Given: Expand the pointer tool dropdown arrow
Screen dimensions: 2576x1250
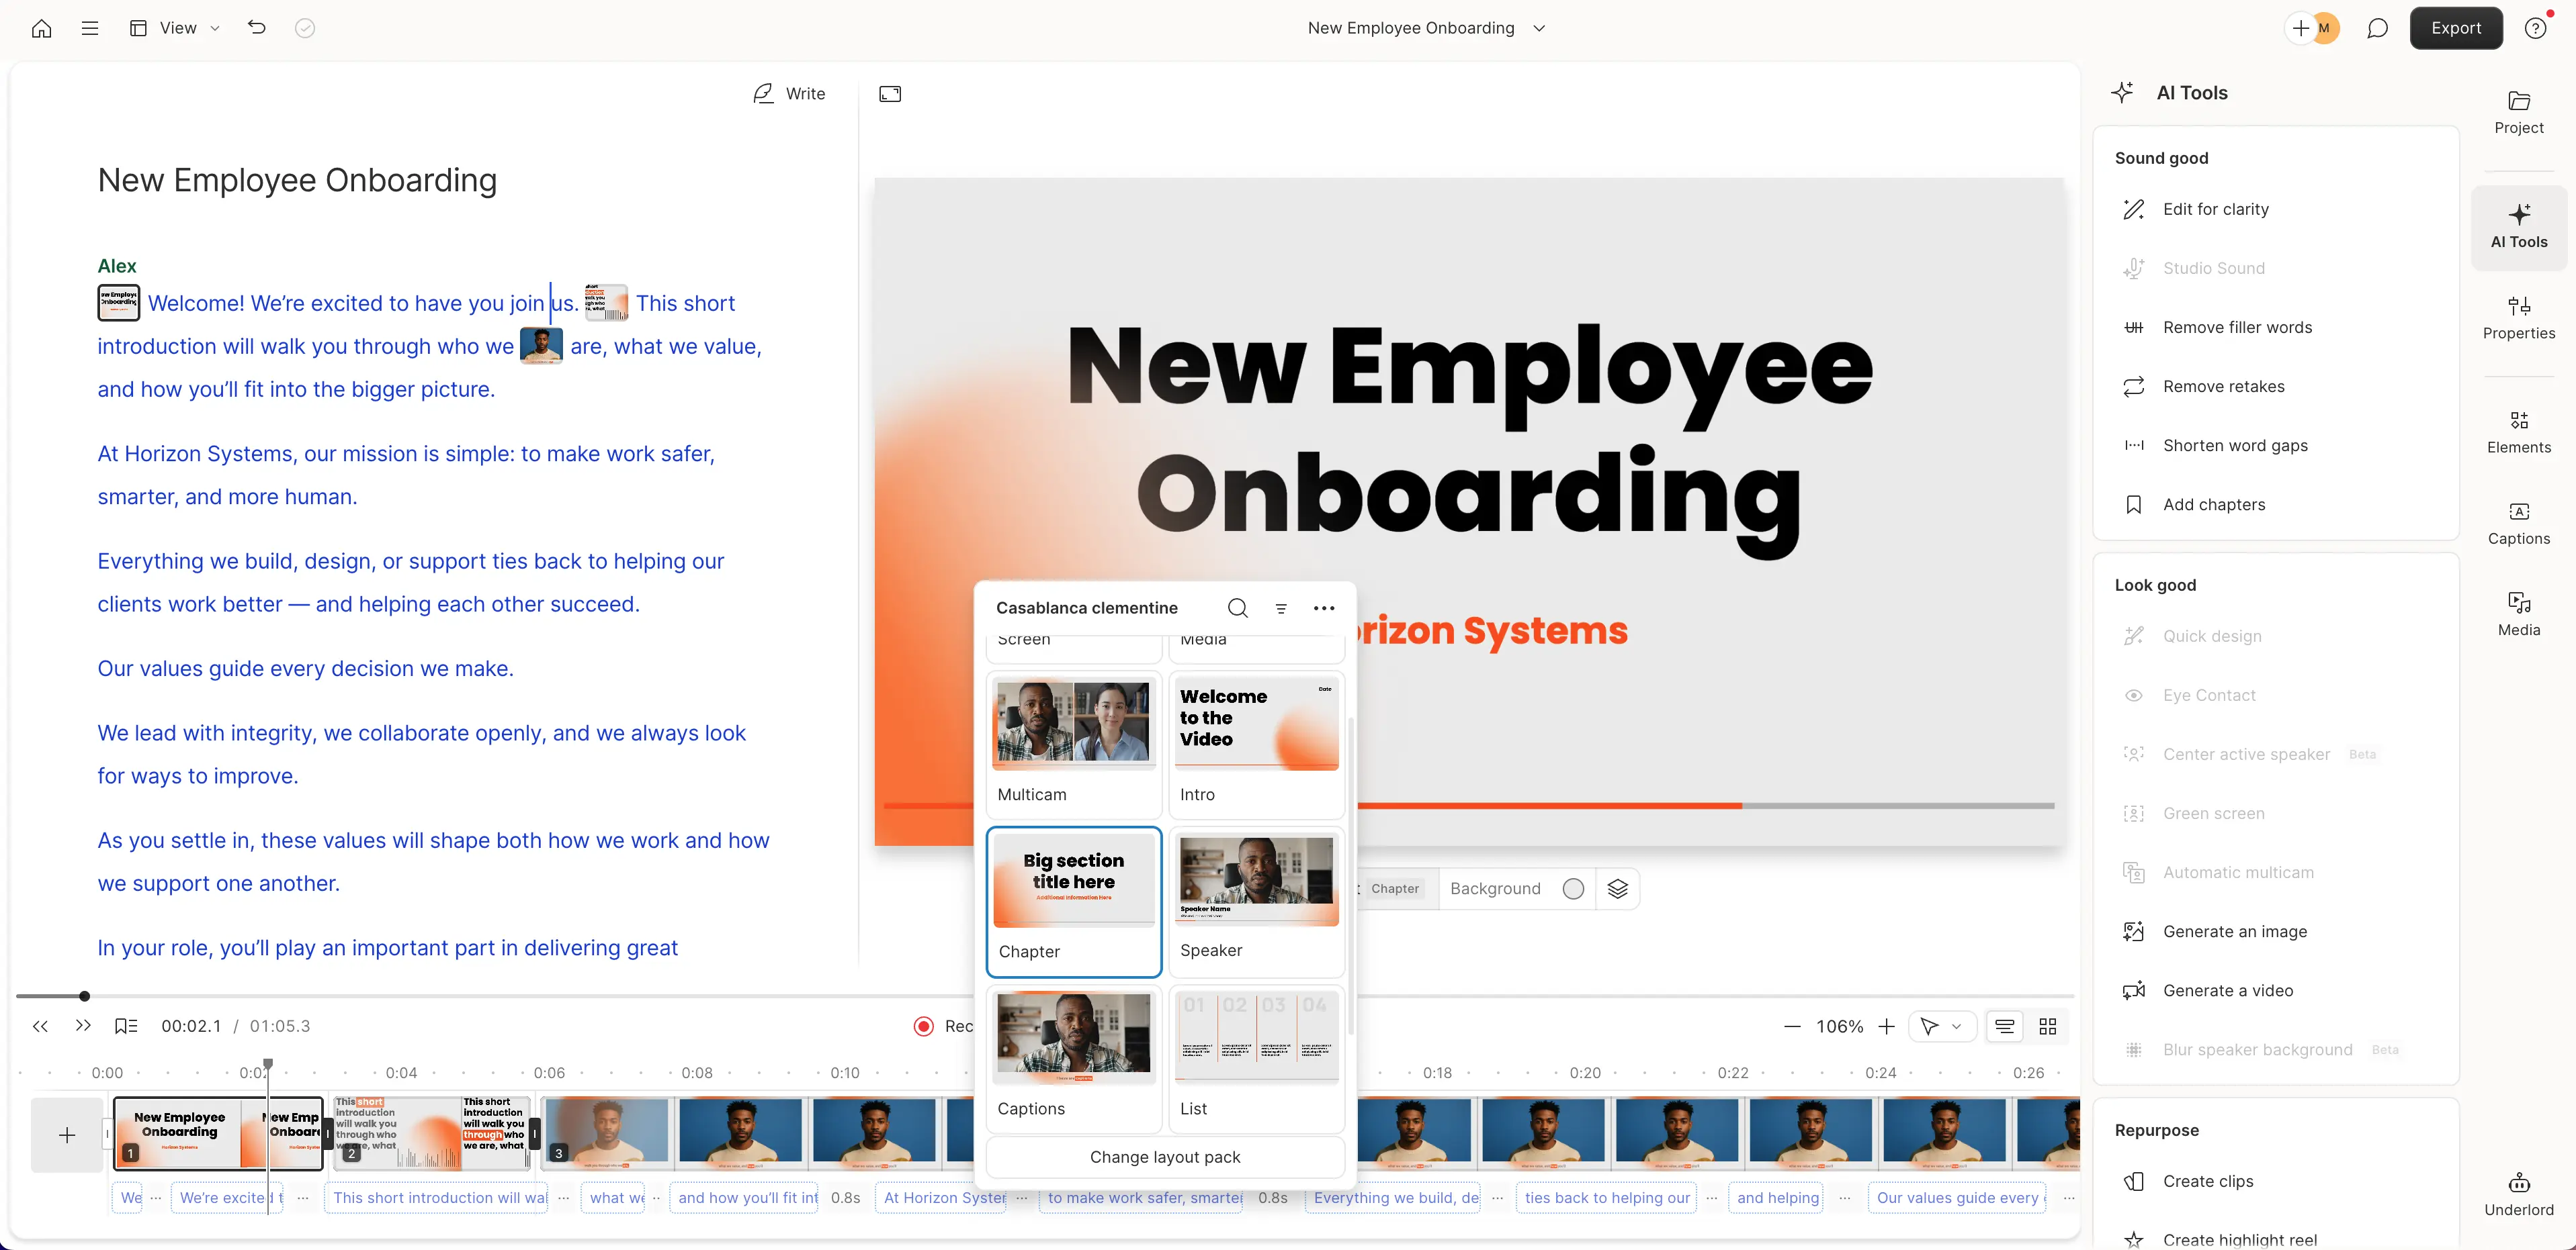Looking at the screenshot, I should [x=1957, y=1026].
